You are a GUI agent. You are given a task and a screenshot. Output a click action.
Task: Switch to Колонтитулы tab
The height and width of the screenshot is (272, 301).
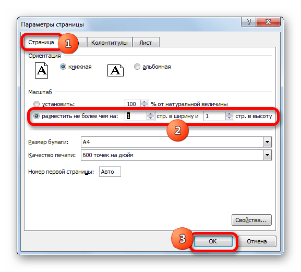(110, 43)
